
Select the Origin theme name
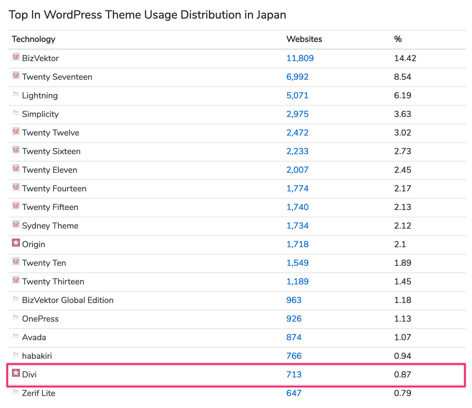tap(34, 244)
